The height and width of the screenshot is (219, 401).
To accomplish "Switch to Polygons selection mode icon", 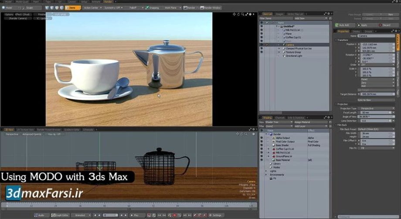I will (x=57, y=8).
